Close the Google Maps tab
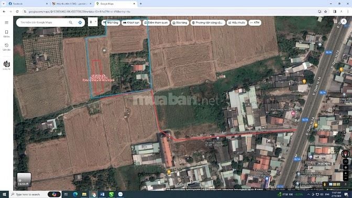The width and height of the screenshot is (352, 198). click(134, 4)
